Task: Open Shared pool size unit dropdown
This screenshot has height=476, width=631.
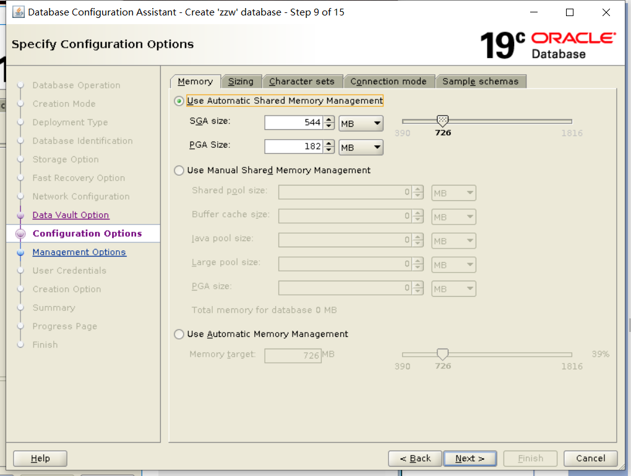Action: (453, 193)
